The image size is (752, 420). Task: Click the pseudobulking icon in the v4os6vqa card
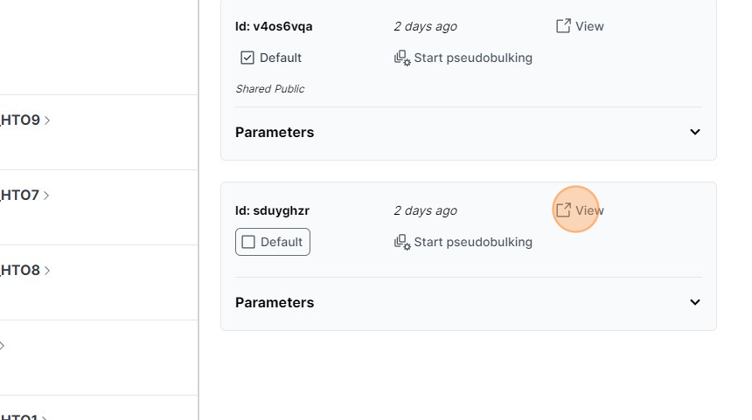click(402, 58)
